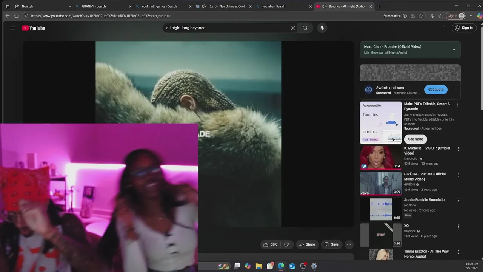The height and width of the screenshot is (272, 483).
Task: Open YouTube settings three-dot menu in header
Action: pyautogui.click(x=445, y=28)
